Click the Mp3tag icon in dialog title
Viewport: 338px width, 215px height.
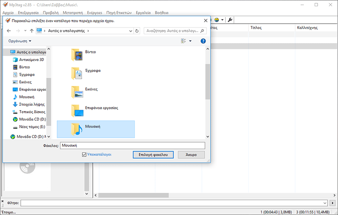(x=8, y=21)
